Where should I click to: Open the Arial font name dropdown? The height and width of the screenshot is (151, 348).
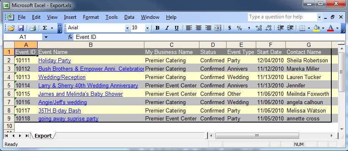pyautogui.click(x=127, y=28)
